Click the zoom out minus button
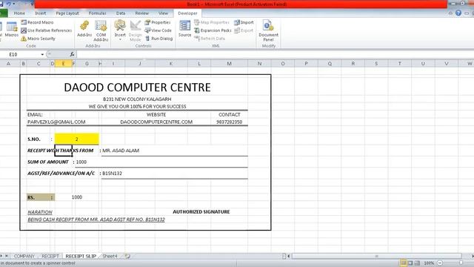Viewport: 474px width, 267px height. (x=440, y=263)
